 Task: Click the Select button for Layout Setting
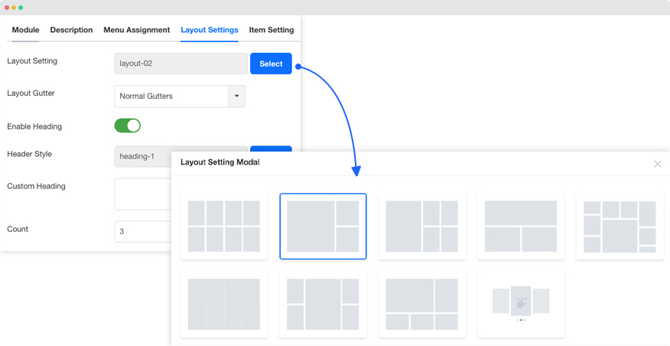(271, 64)
